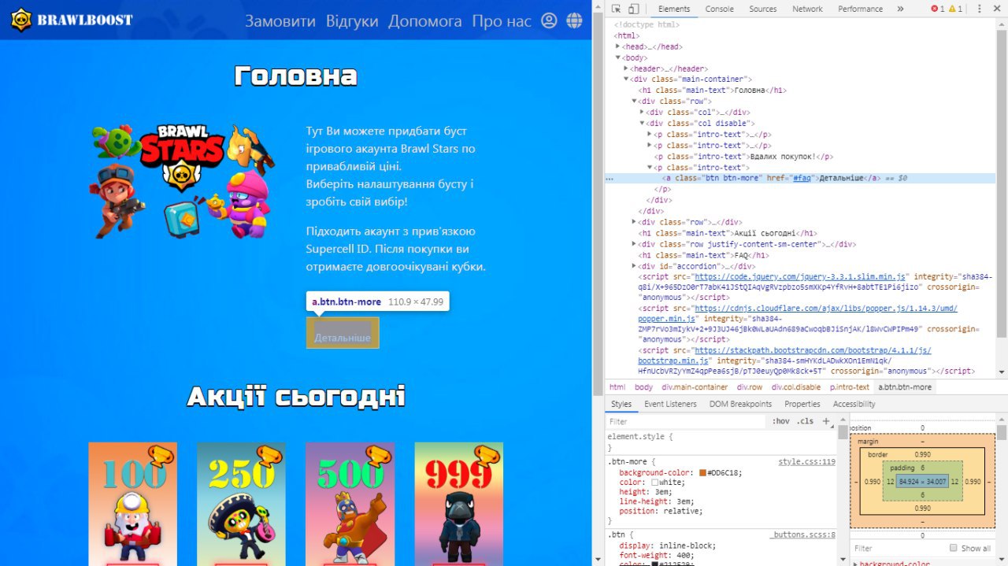The width and height of the screenshot is (1008, 566).
Task: Collapse the body node
Action: pyautogui.click(x=618, y=57)
